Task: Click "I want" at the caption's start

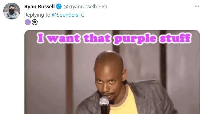Action: point(58,38)
